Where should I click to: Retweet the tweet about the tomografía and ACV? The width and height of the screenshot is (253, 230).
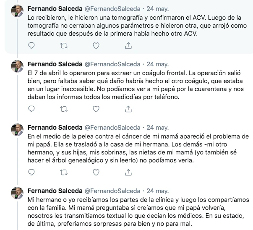[x=64, y=45]
